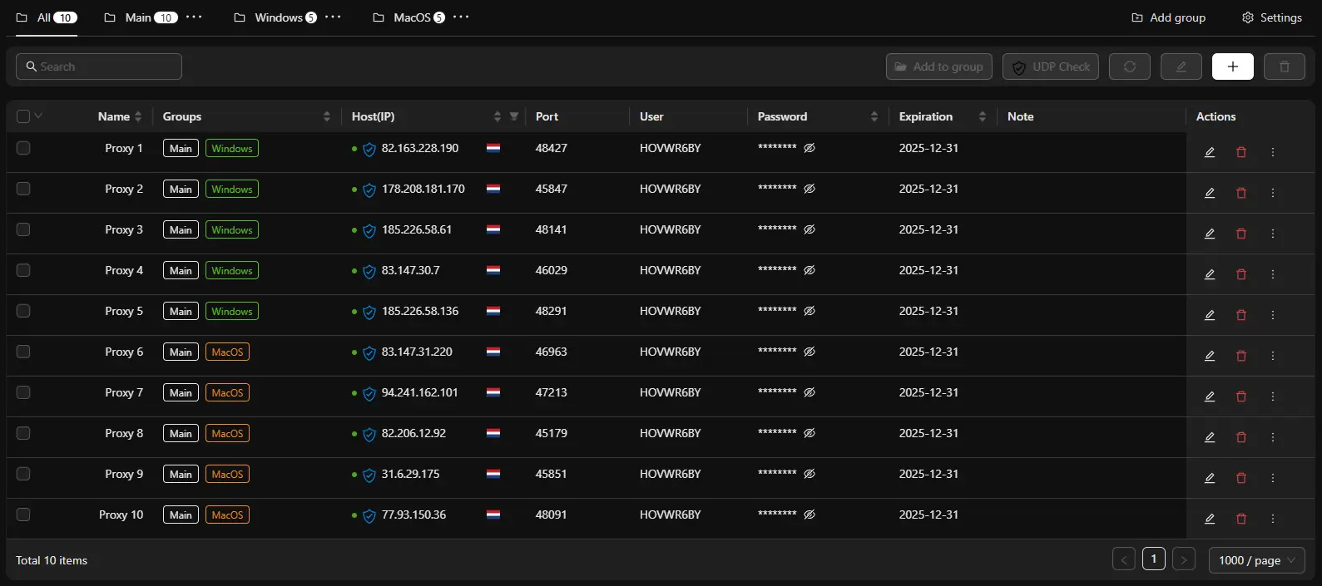Click the Main tag on Proxy 6
Image resolution: width=1322 pixels, height=586 pixels.
tap(181, 352)
